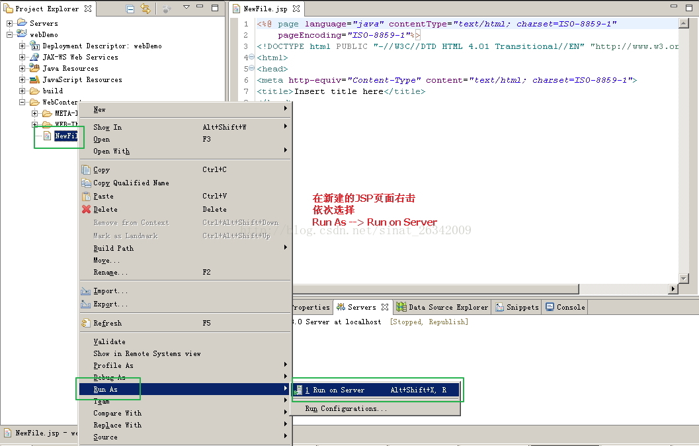Fold the head tag at line 5
The height and width of the screenshot is (446, 699).
click(x=251, y=68)
